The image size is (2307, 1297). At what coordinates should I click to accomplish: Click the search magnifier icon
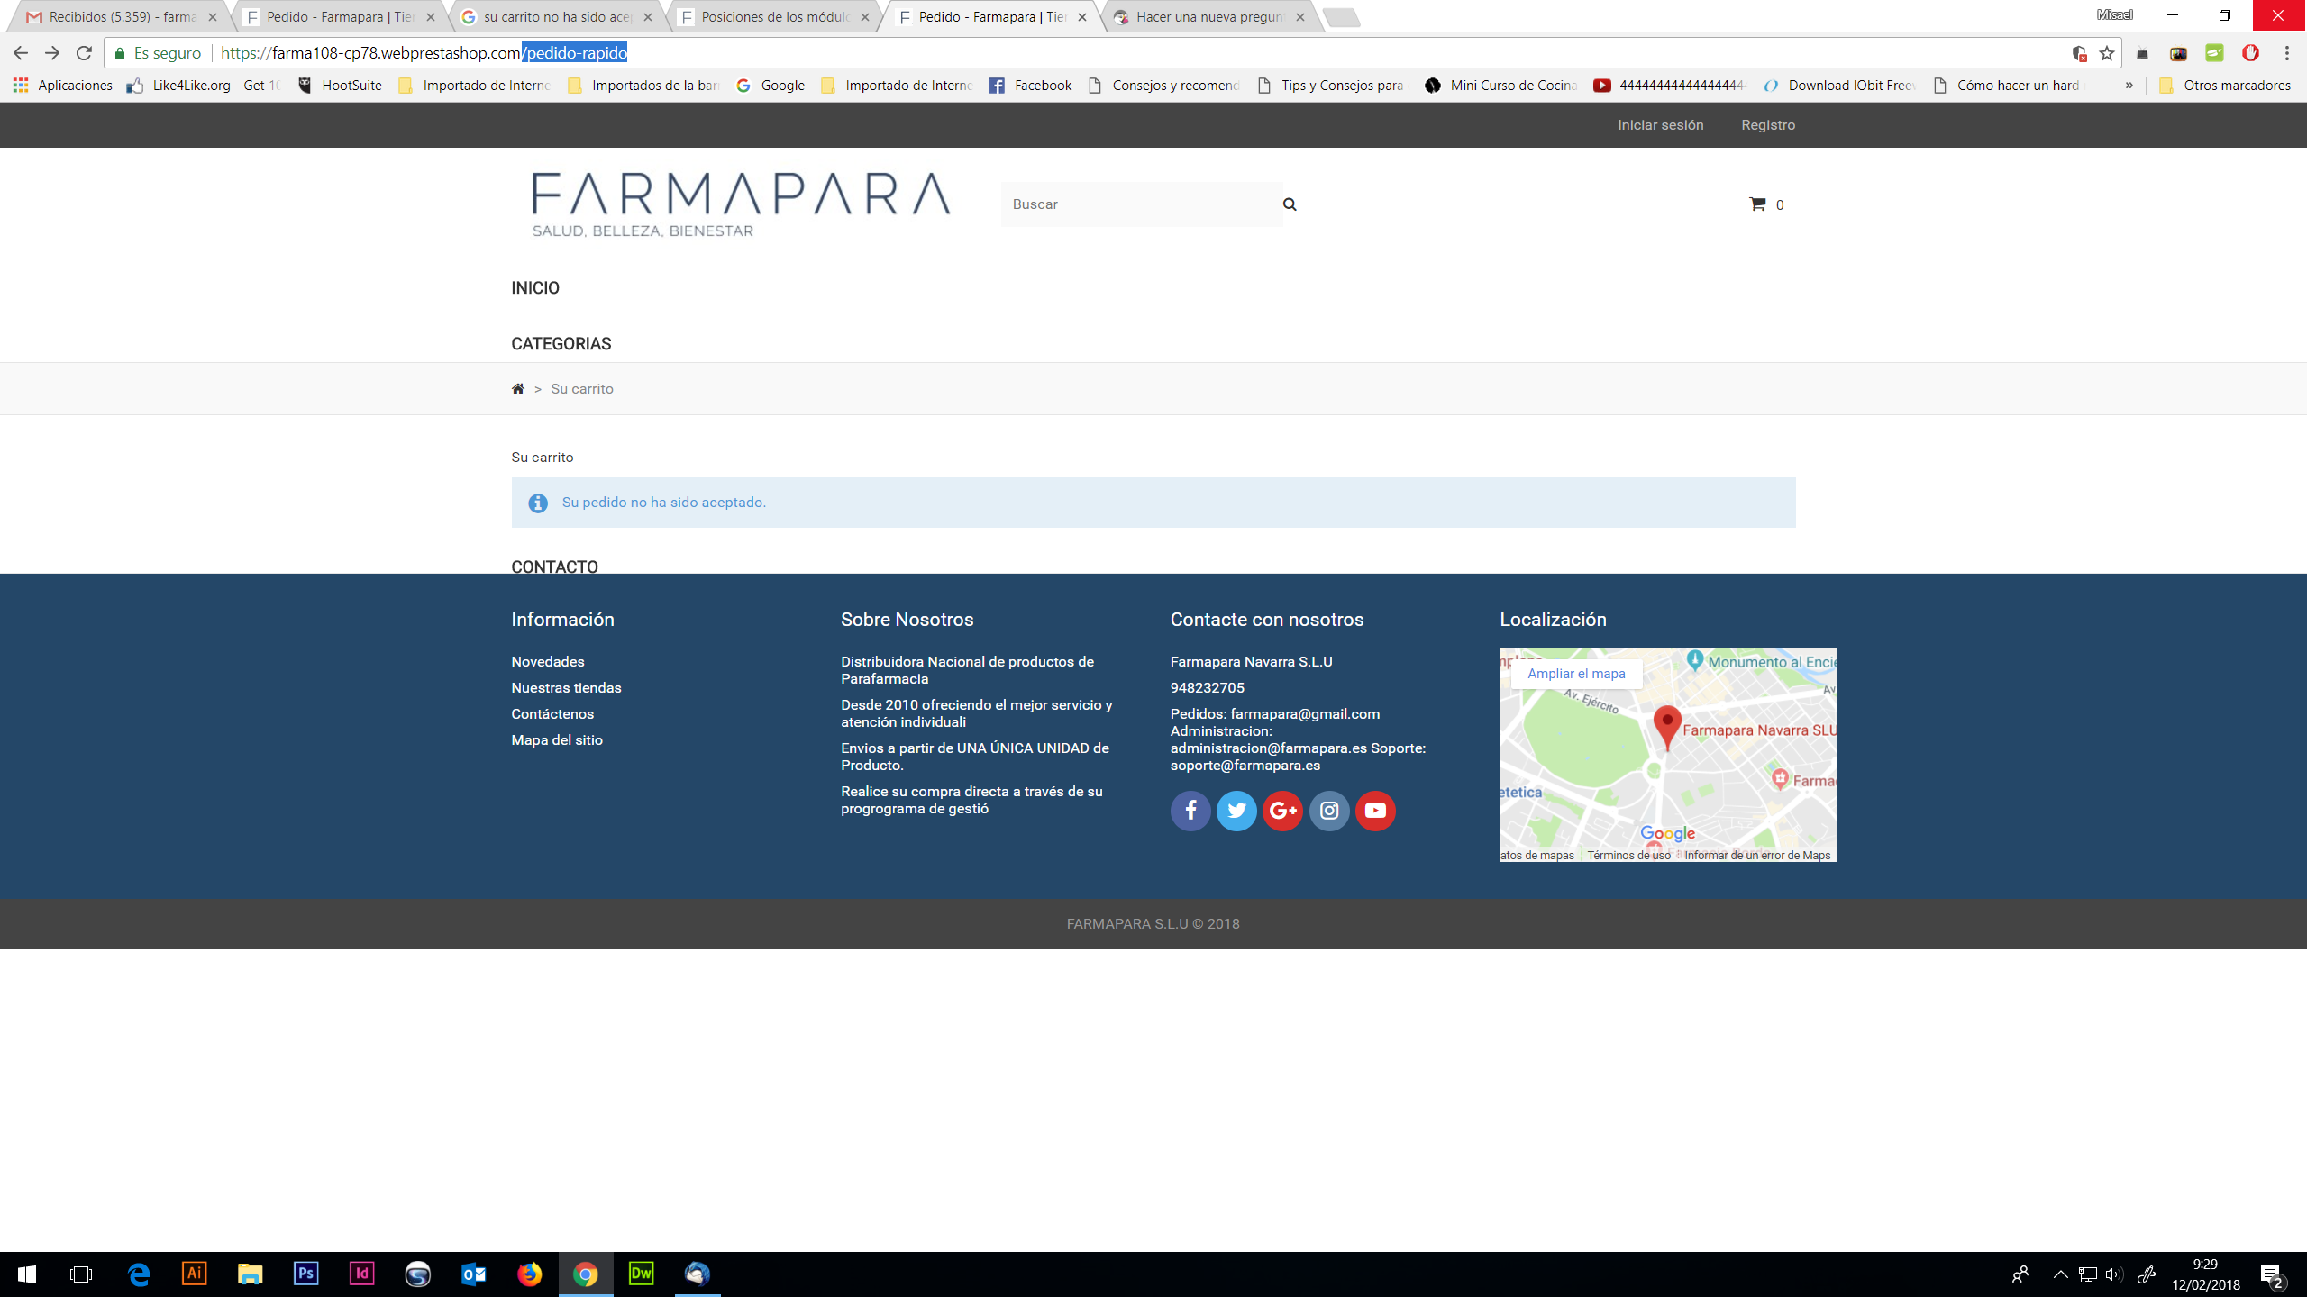coord(1290,204)
